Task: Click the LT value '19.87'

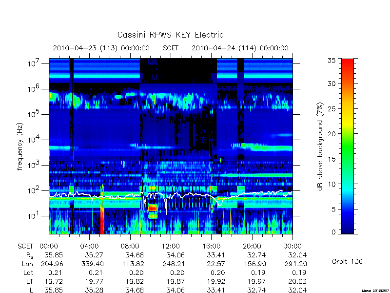Action: coord(175,282)
